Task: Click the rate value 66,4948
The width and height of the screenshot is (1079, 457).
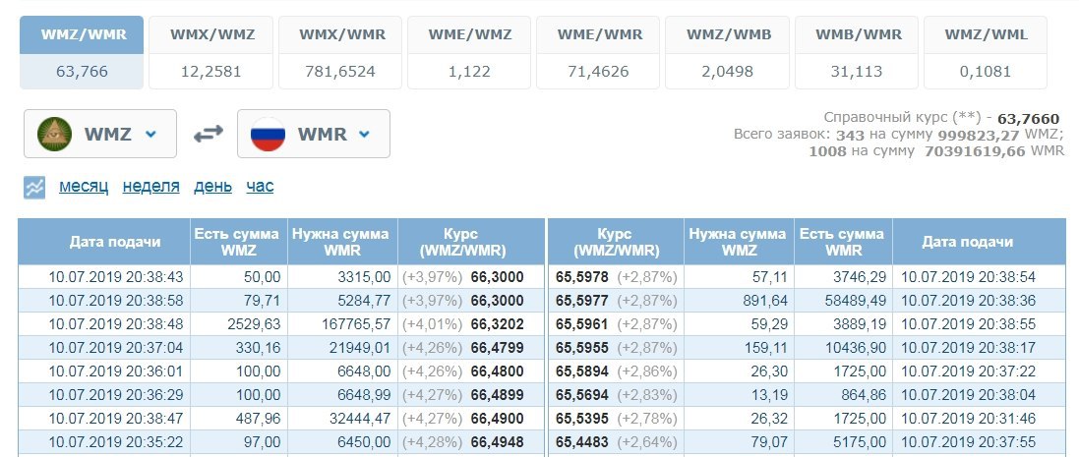Action: 497,442
